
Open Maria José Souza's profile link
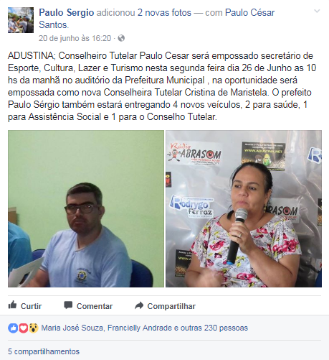coord(72,328)
